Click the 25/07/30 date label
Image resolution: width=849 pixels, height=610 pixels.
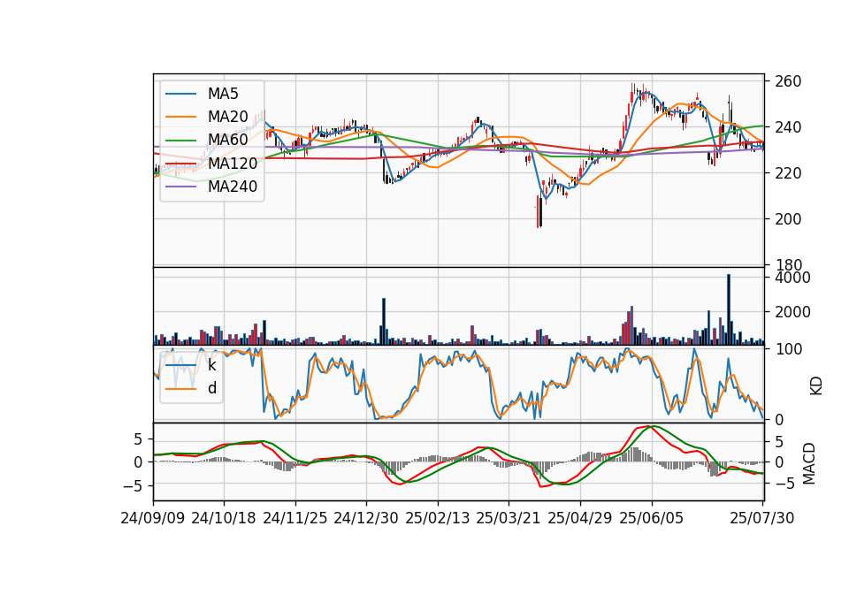point(762,518)
